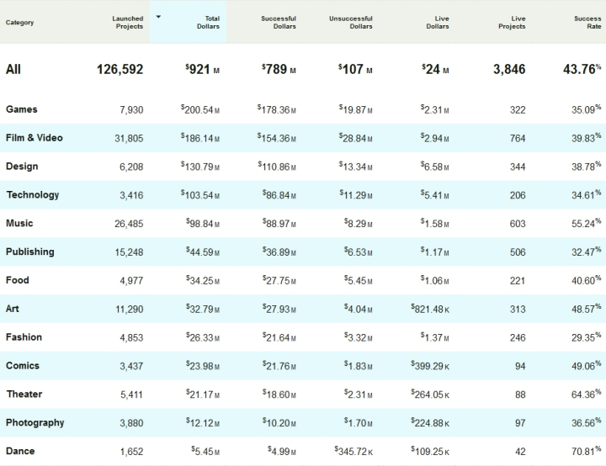Open the Technology category
This screenshot has height=466, width=606.
coord(33,195)
